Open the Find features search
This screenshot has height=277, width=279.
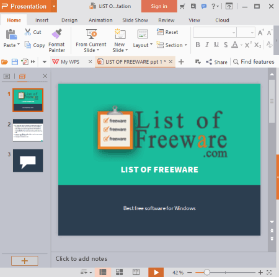pos(254,62)
